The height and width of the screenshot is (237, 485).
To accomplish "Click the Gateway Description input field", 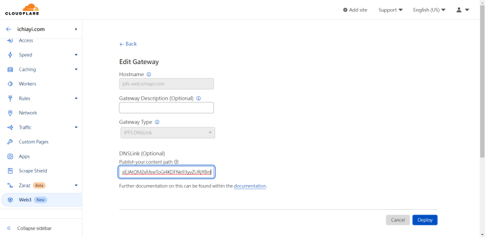I will (x=166, y=108).
